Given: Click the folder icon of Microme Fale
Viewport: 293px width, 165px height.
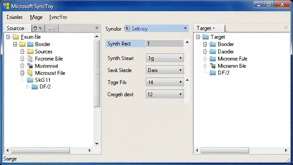Looking at the screenshot, I should pos(213,59).
